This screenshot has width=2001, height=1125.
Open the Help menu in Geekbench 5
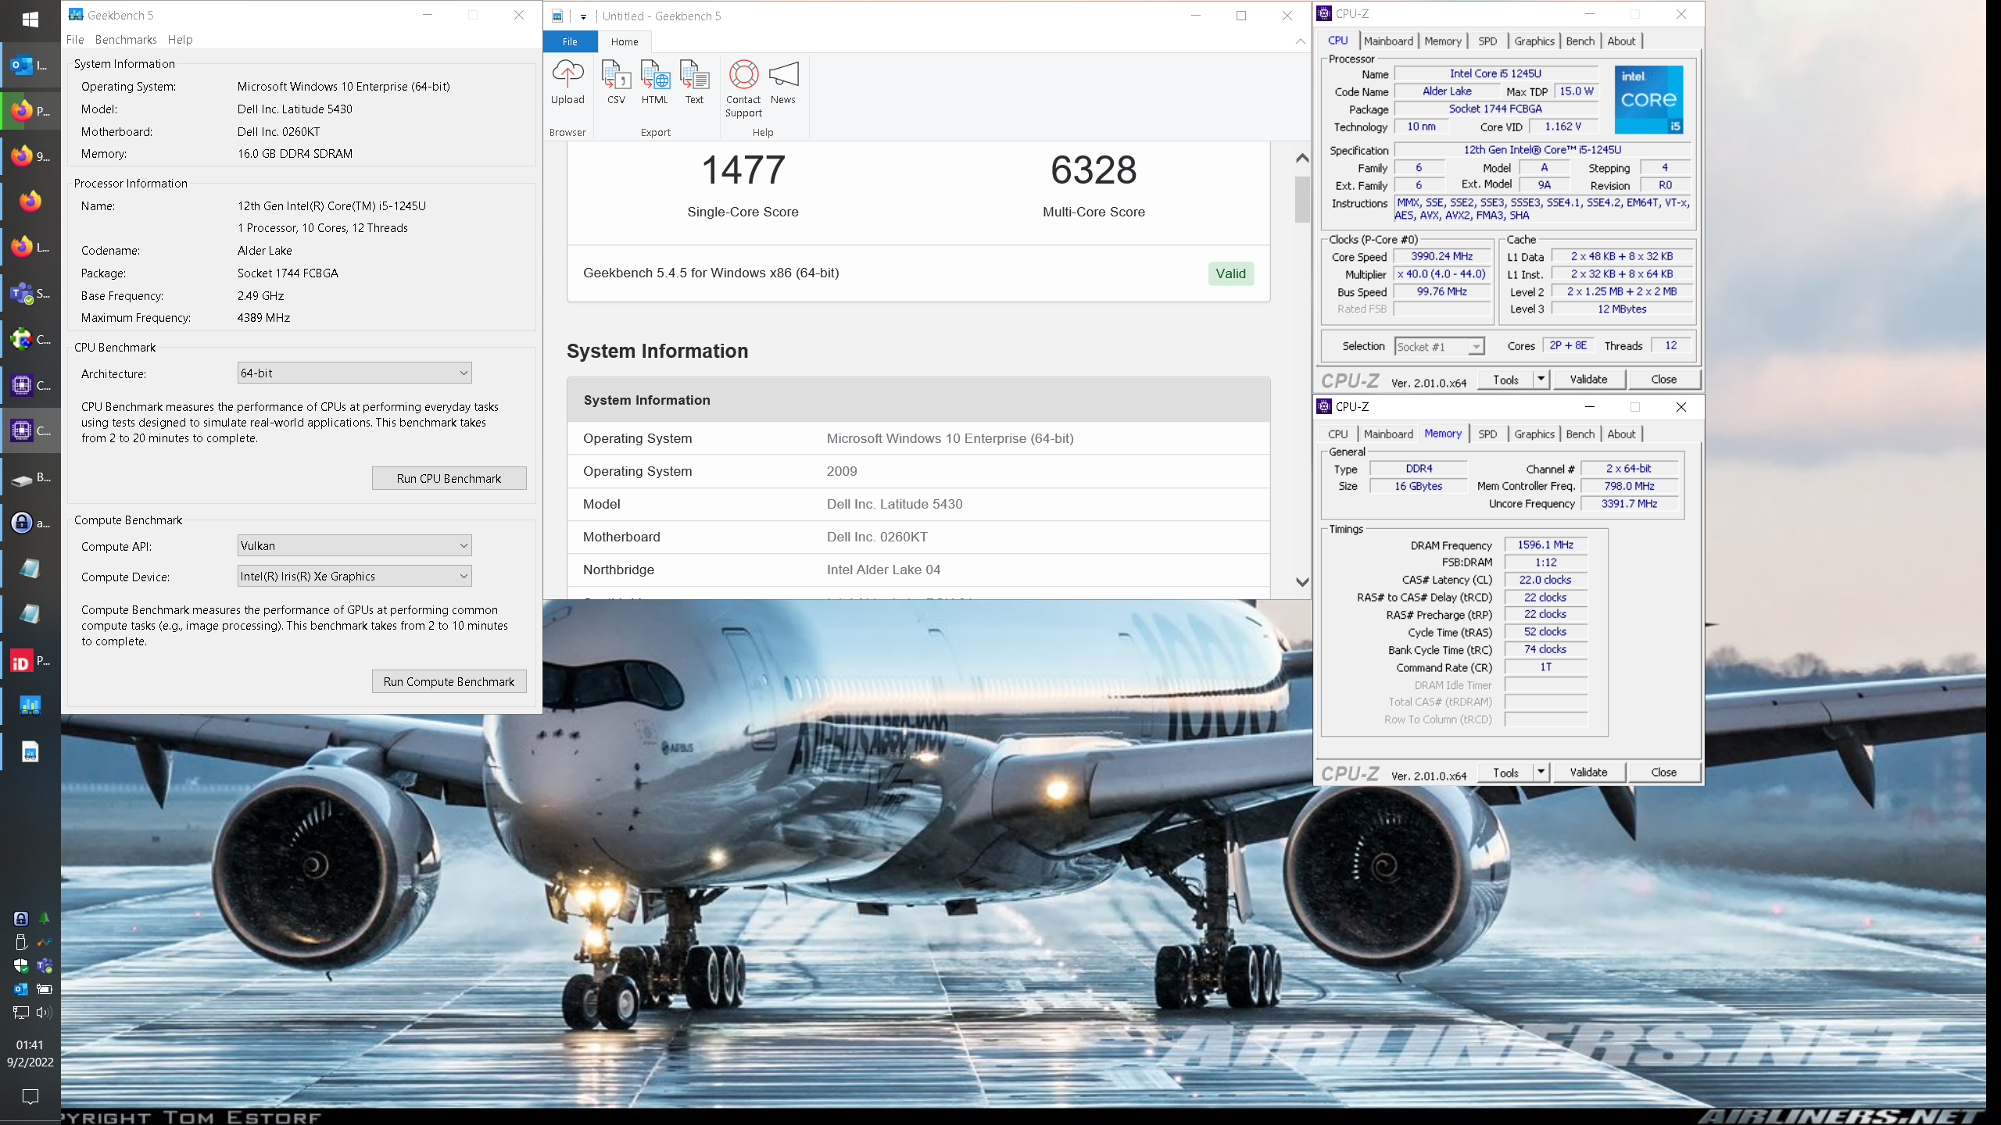180,40
